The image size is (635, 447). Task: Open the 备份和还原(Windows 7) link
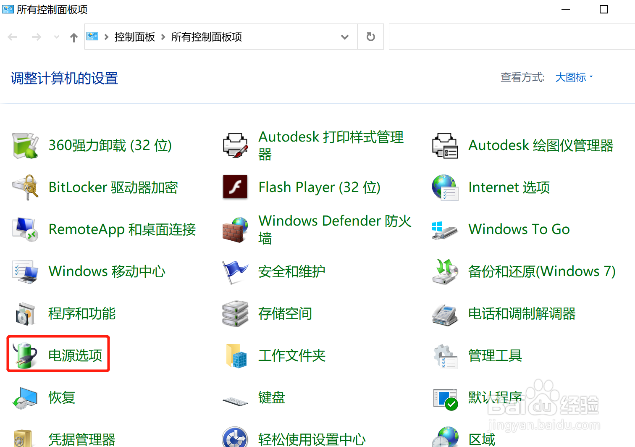(542, 271)
